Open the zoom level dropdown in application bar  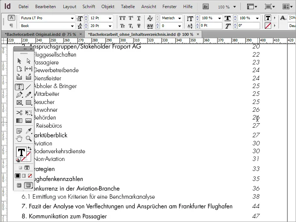[x=235, y=7]
